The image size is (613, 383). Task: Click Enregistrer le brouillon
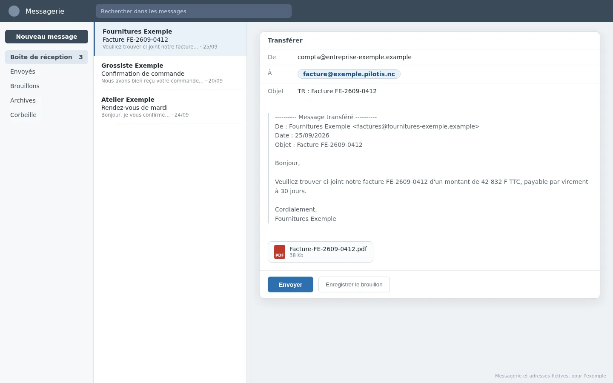(354, 285)
